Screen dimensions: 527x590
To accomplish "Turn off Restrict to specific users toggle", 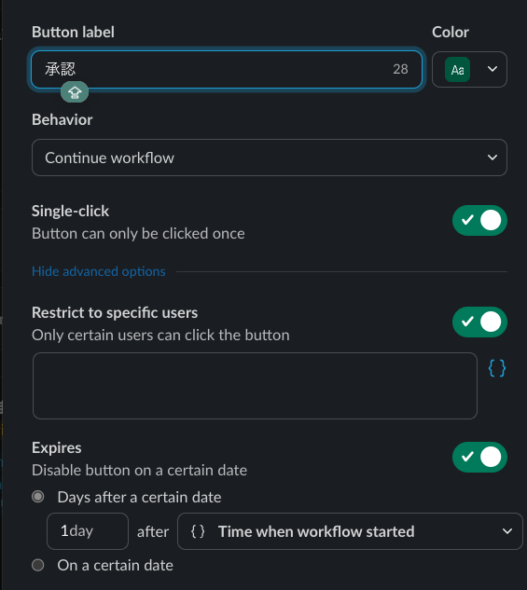I will tap(479, 322).
